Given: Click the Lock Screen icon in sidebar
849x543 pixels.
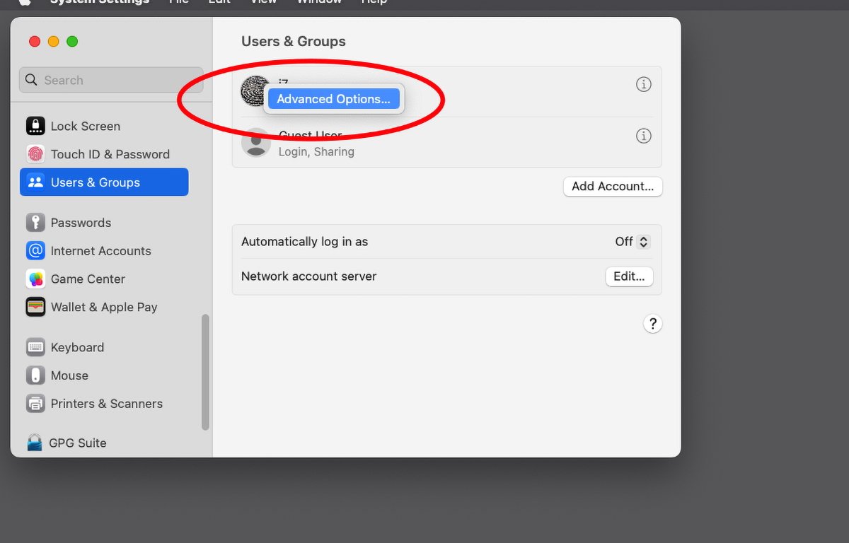Looking at the screenshot, I should (35, 126).
